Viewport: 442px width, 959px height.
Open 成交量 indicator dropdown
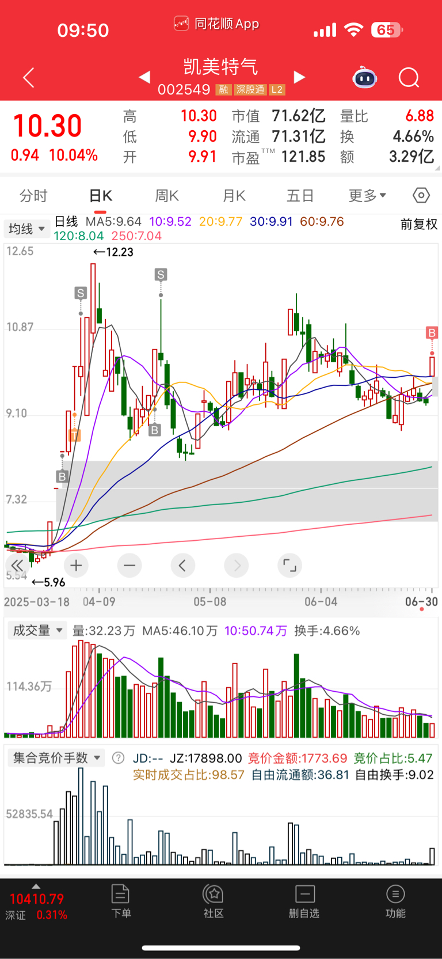pyautogui.click(x=36, y=631)
